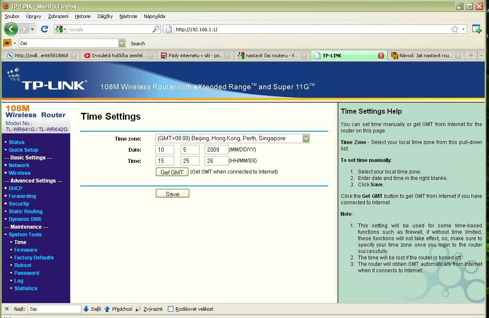The width and height of the screenshot is (489, 318).
Task: Click the minutes field containing 25
Action: tap(190, 161)
